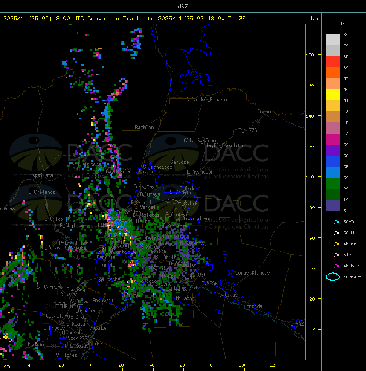Click the yellow eburn arrow legend icon
Image resolution: width=366 pixels, height=371 pixels.
(x=333, y=244)
